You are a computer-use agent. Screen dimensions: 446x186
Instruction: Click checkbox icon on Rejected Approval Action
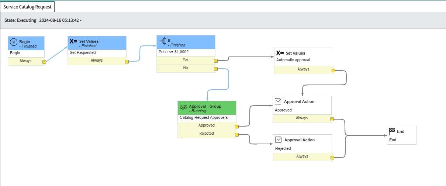(279, 140)
